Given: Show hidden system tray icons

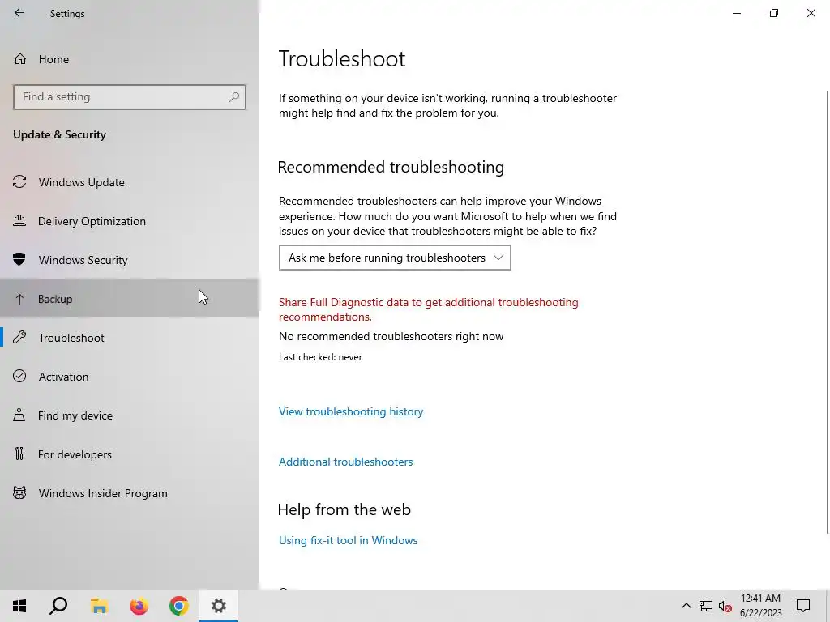Looking at the screenshot, I should 686,606.
